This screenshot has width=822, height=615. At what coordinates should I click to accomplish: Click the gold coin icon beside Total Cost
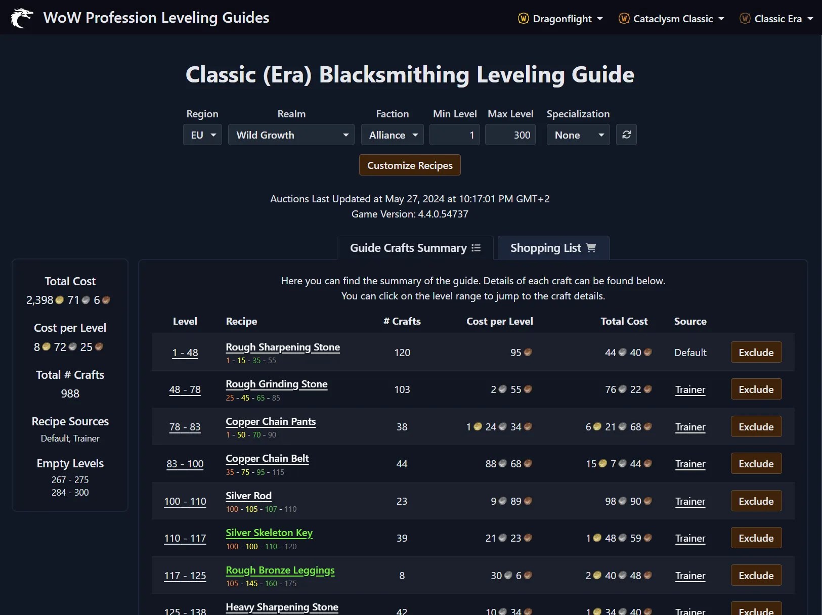(x=59, y=299)
